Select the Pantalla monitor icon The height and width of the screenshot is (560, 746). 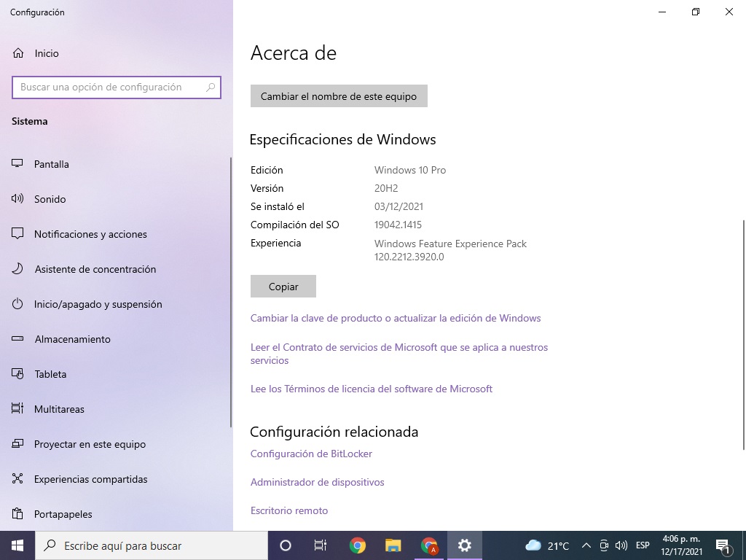(17, 164)
